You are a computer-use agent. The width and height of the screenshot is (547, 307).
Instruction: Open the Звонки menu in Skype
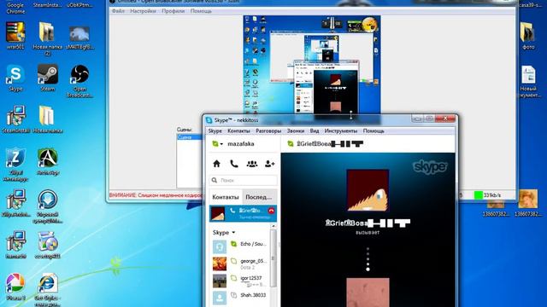296,130
